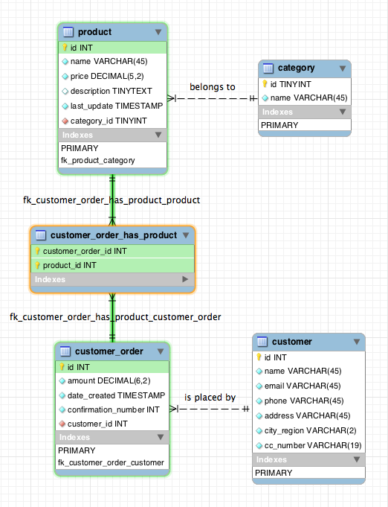This screenshot has height=507, width=388.
Task: Click the category_id foreign key diamond icon
Action: [x=65, y=121]
